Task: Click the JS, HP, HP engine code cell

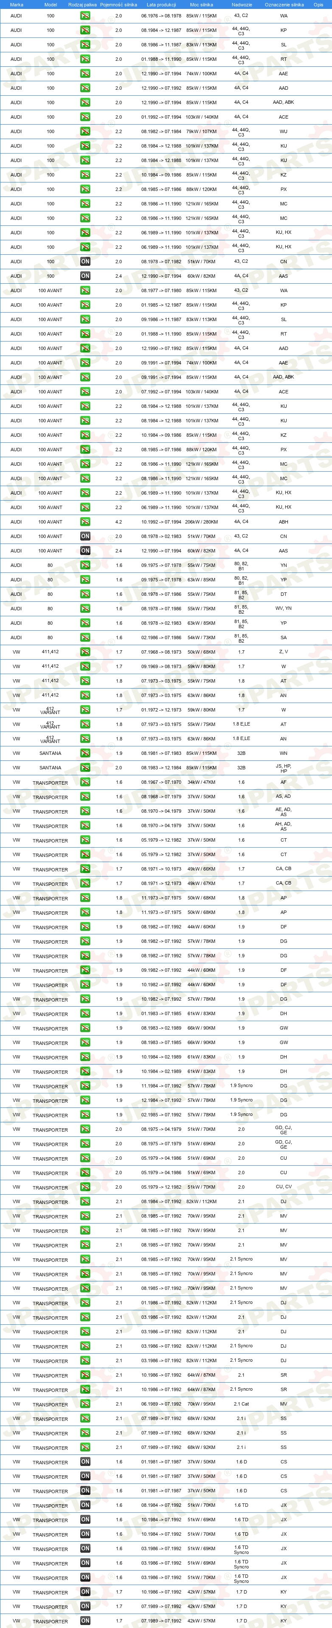Action: coord(284,768)
